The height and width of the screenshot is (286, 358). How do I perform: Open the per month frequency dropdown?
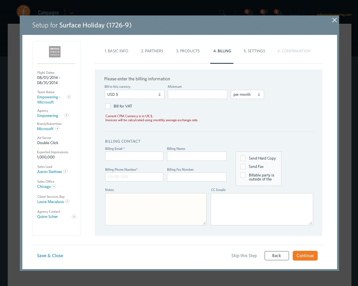click(x=247, y=94)
